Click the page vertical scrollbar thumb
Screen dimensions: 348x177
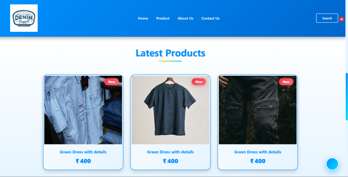[x=347, y=97]
